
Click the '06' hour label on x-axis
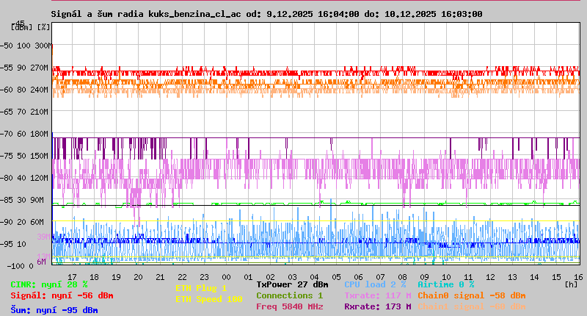[x=358, y=277]
